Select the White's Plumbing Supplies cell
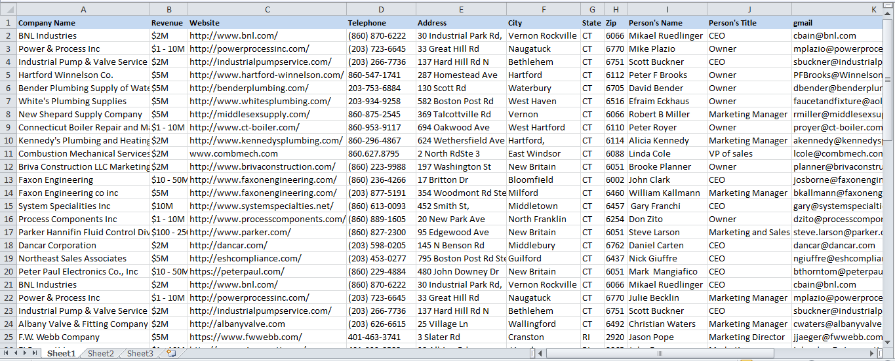This screenshot has width=895, height=361. coord(83,101)
